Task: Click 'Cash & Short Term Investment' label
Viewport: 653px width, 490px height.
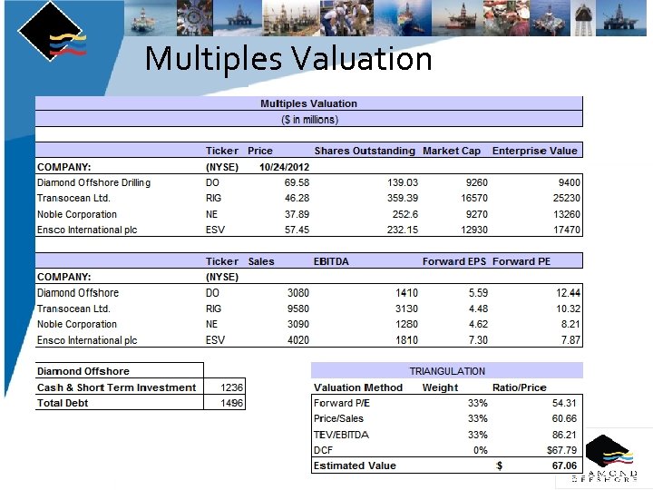Action: coord(117,387)
